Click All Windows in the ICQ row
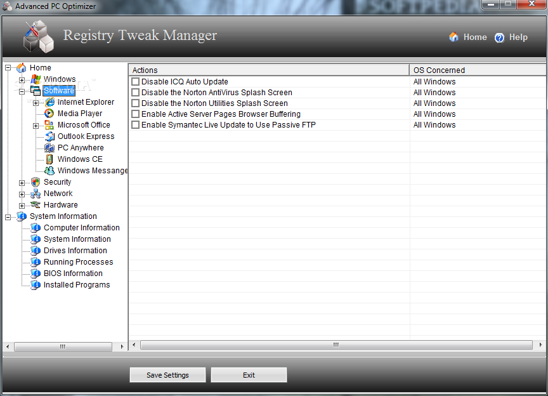The width and height of the screenshot is (548, 396). click(434, 81)
